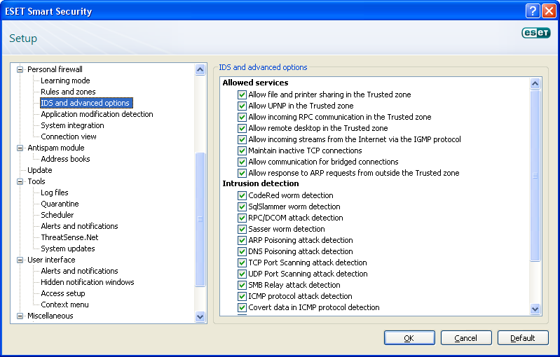560x357 pixels.
Task: Select System integration tree item
Action: [72, 125]
